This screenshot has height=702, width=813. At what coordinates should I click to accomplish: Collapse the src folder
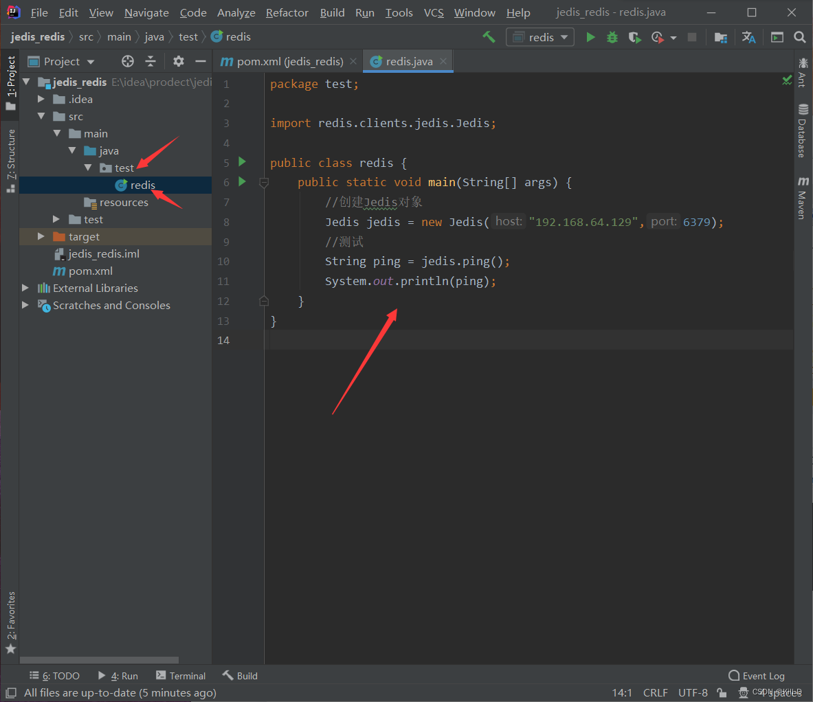coord(41,116)
